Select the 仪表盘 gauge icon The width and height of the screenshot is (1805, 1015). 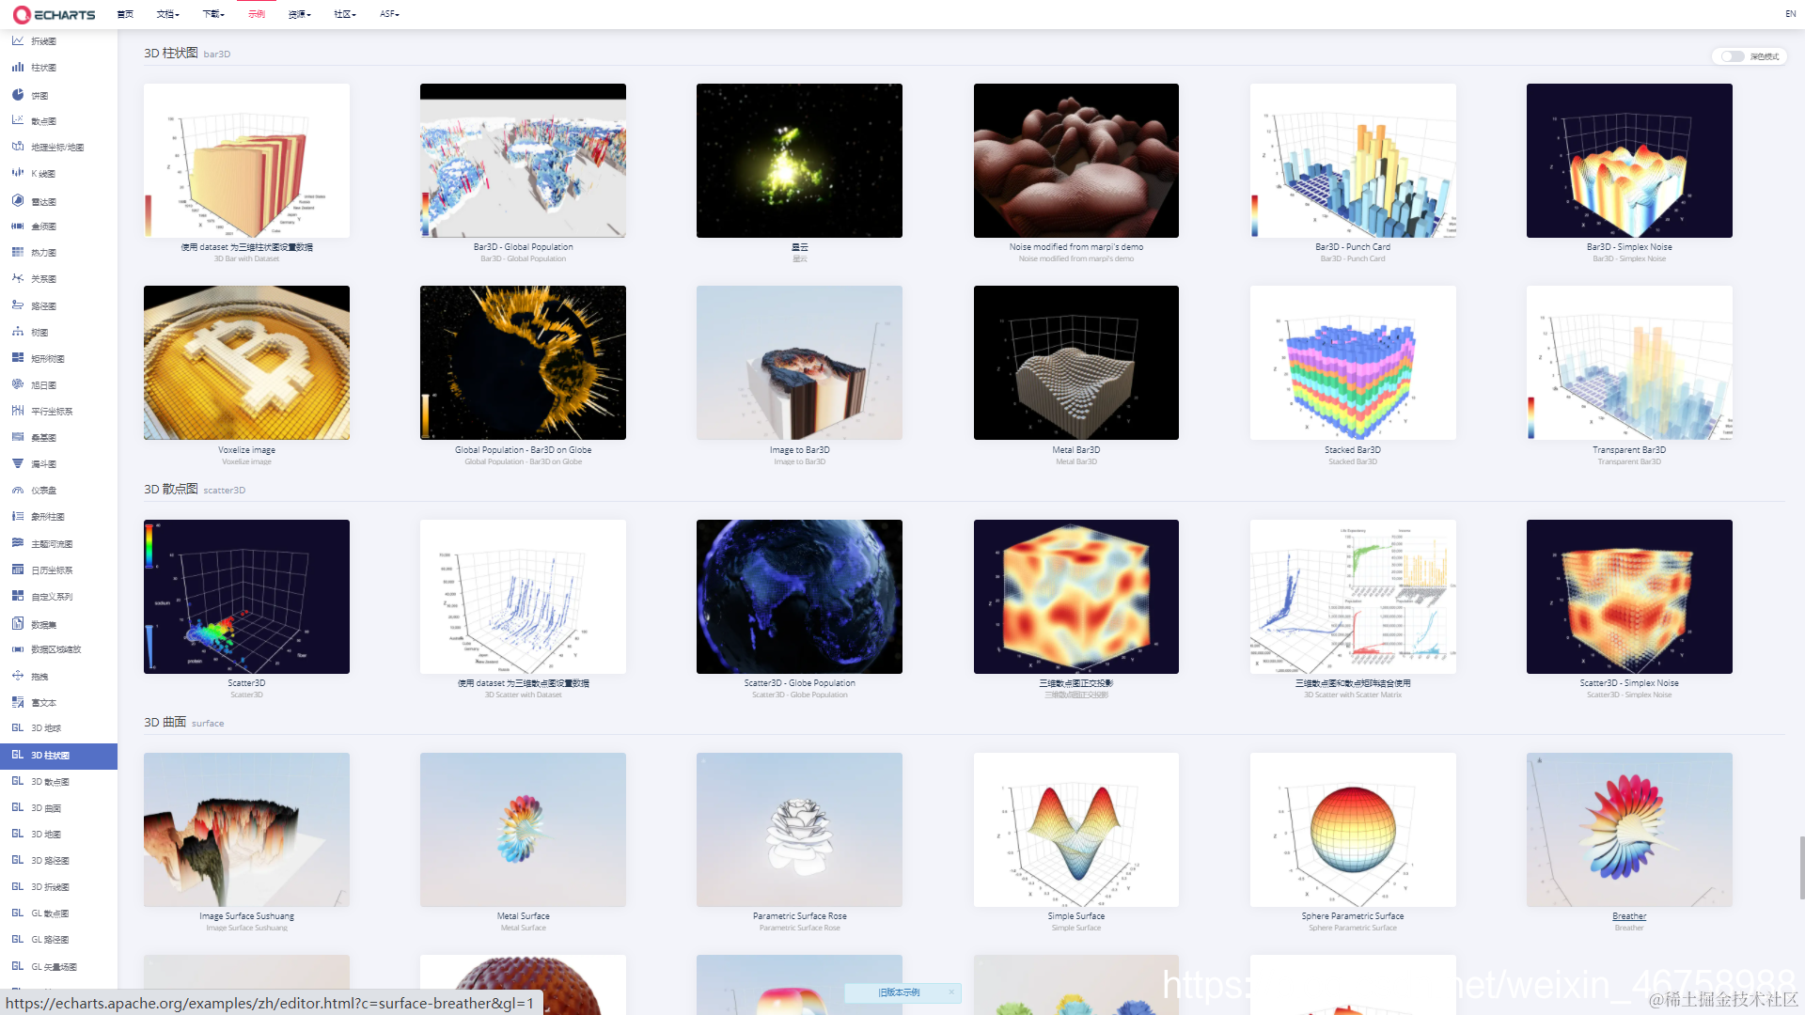(18, 490)
